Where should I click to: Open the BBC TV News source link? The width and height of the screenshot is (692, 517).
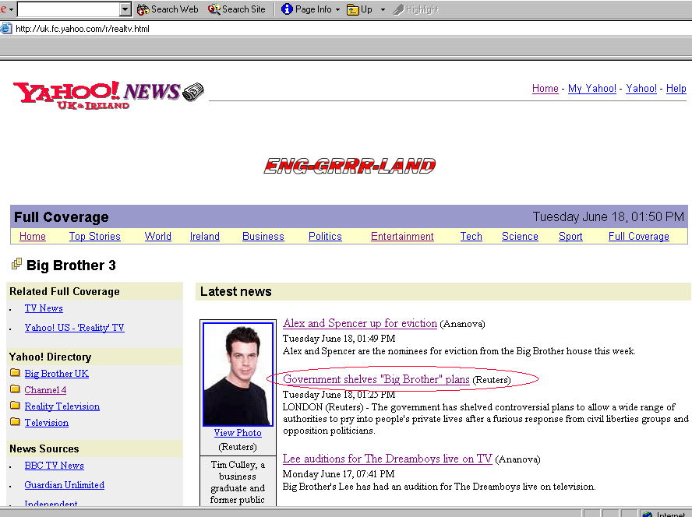pos(55,466)
